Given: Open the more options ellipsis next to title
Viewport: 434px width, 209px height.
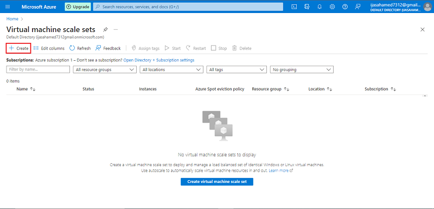Looking at the screenshot, I should pyautogui.click(x=116, y=29).
